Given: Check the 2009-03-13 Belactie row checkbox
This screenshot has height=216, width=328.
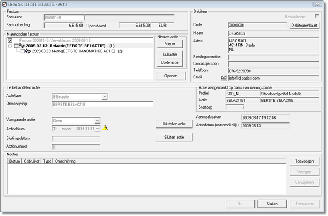Looking at the screenshot, I should point(16,46).
